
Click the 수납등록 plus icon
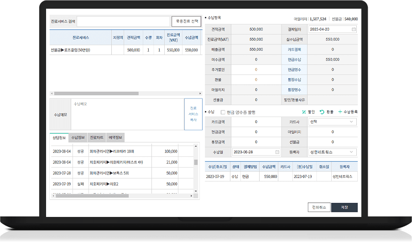click(340, 112)
